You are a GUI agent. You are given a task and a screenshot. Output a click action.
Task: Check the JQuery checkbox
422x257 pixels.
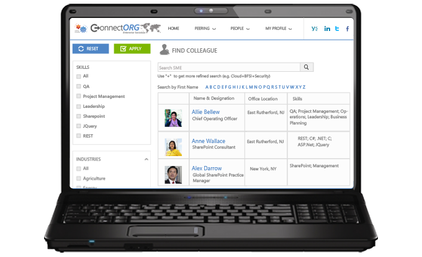point(79,126)
